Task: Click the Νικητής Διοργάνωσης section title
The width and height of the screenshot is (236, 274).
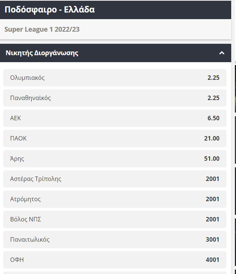Action: (42, 53)
